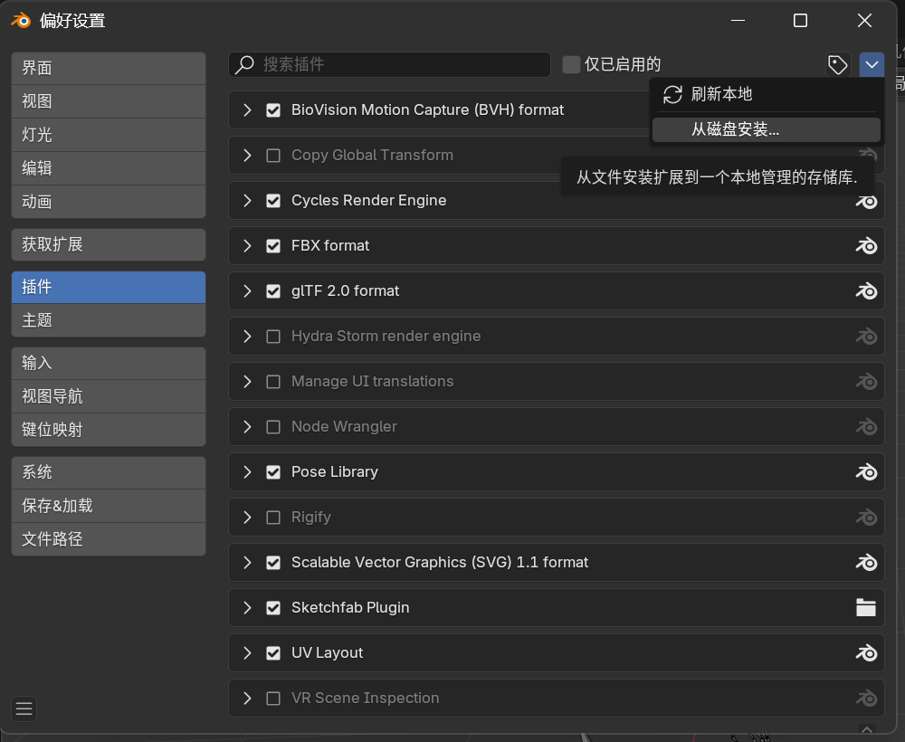This screenshot has height=742, width=905.
Task: Open the 文件路径 settings section
Action: point(109,539)
